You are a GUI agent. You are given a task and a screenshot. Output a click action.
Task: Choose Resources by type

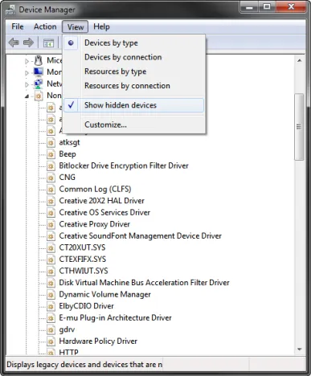coord(134,72)
